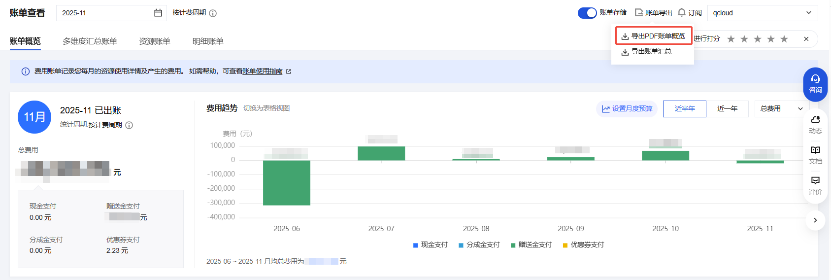
Task: Click info icon next to 按计费周期
Action: click(x=213, y=13)
